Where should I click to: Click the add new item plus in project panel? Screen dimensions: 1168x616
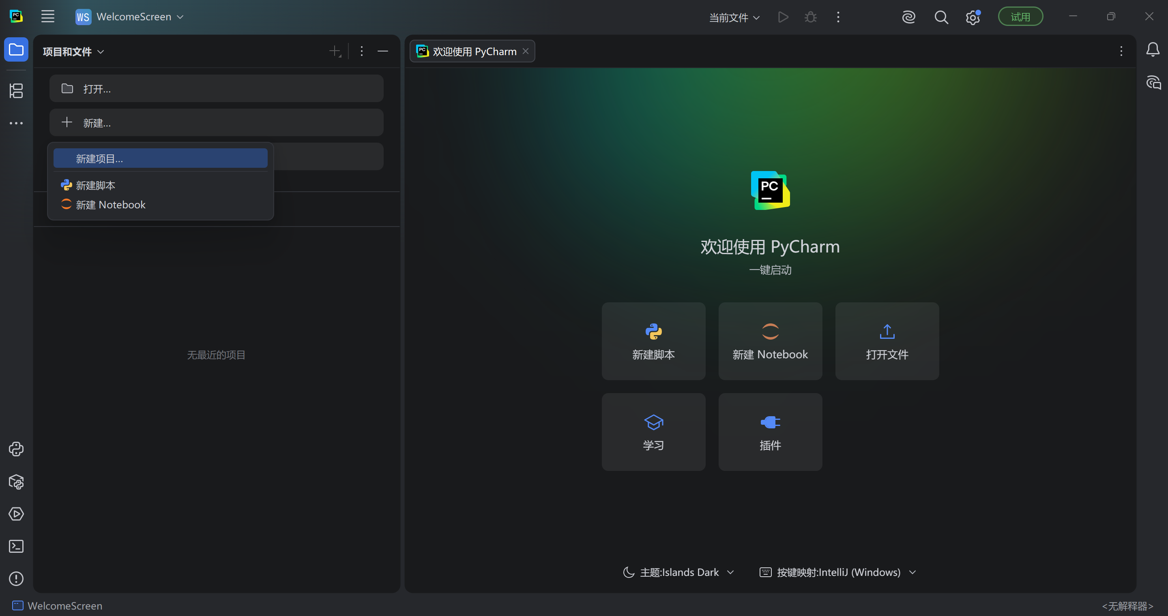335,51
